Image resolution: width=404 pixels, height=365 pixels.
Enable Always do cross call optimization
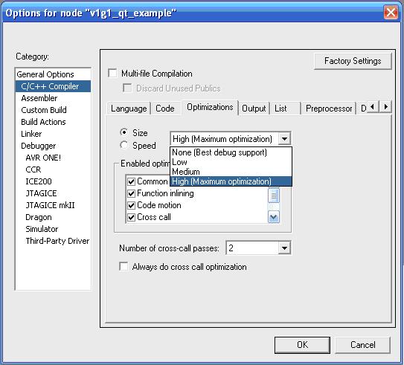[x=124, y=266]
